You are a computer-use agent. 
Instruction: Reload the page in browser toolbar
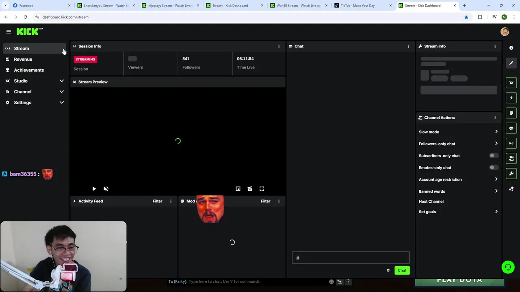tap(25, 17)
